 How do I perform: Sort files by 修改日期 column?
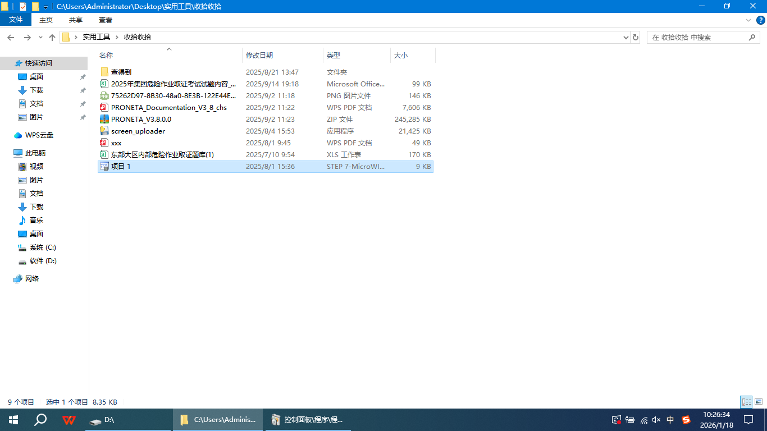259,55
